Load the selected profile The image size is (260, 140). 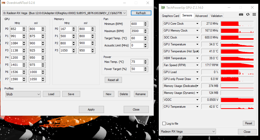[51, 94]
